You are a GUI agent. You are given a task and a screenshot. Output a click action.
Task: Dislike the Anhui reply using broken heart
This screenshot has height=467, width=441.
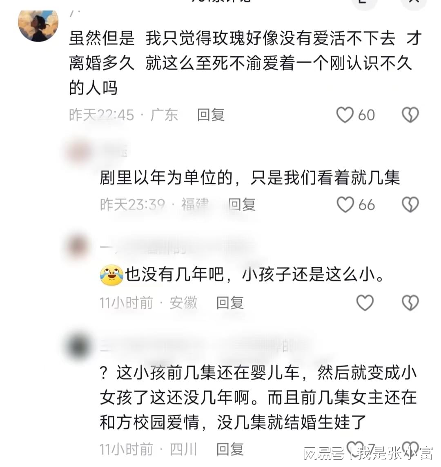coord(411,303)
